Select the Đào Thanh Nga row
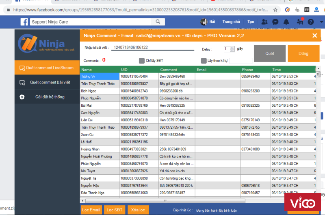Viewport: 325px width, 215px height. (198, 193)
